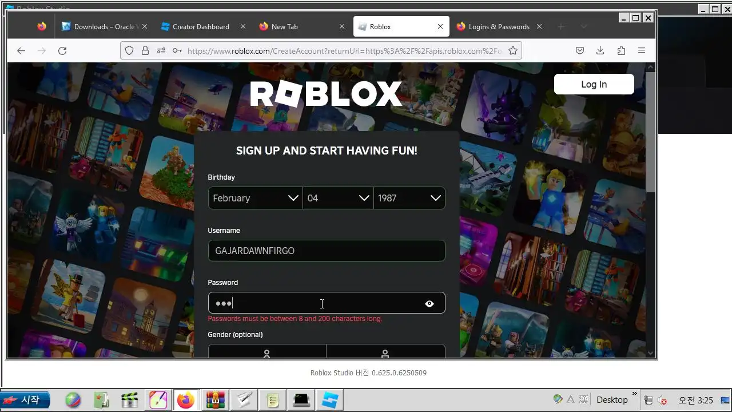Open the birthday day dropdown showing 04
This screenshot has height=412, width=732.
click(x=338, y=198)
